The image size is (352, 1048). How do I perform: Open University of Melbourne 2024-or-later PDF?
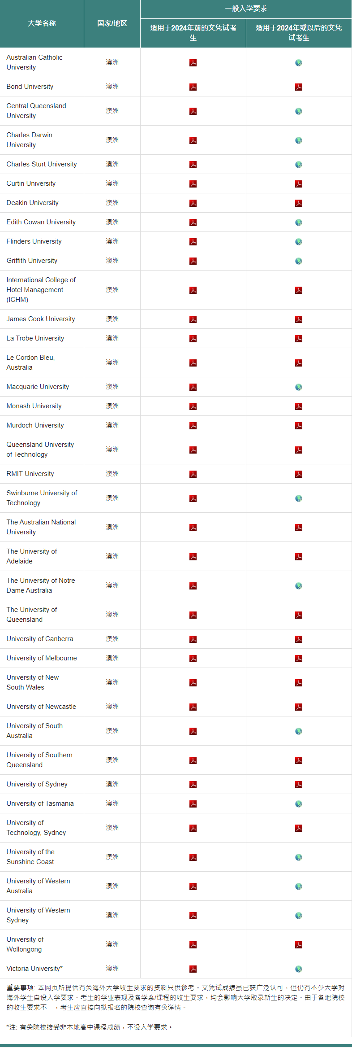(299, 659)
